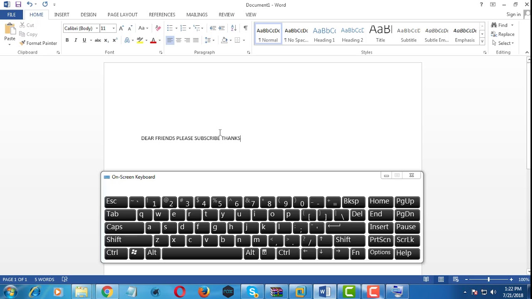The image size is (532, 299).
Task: Open the font size dropdown
Action: tap(113, 28)
